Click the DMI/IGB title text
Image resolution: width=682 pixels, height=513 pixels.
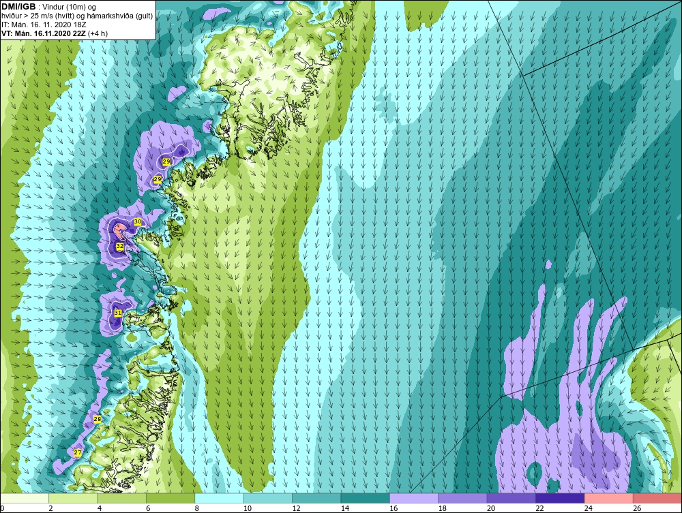pos(18,7)
